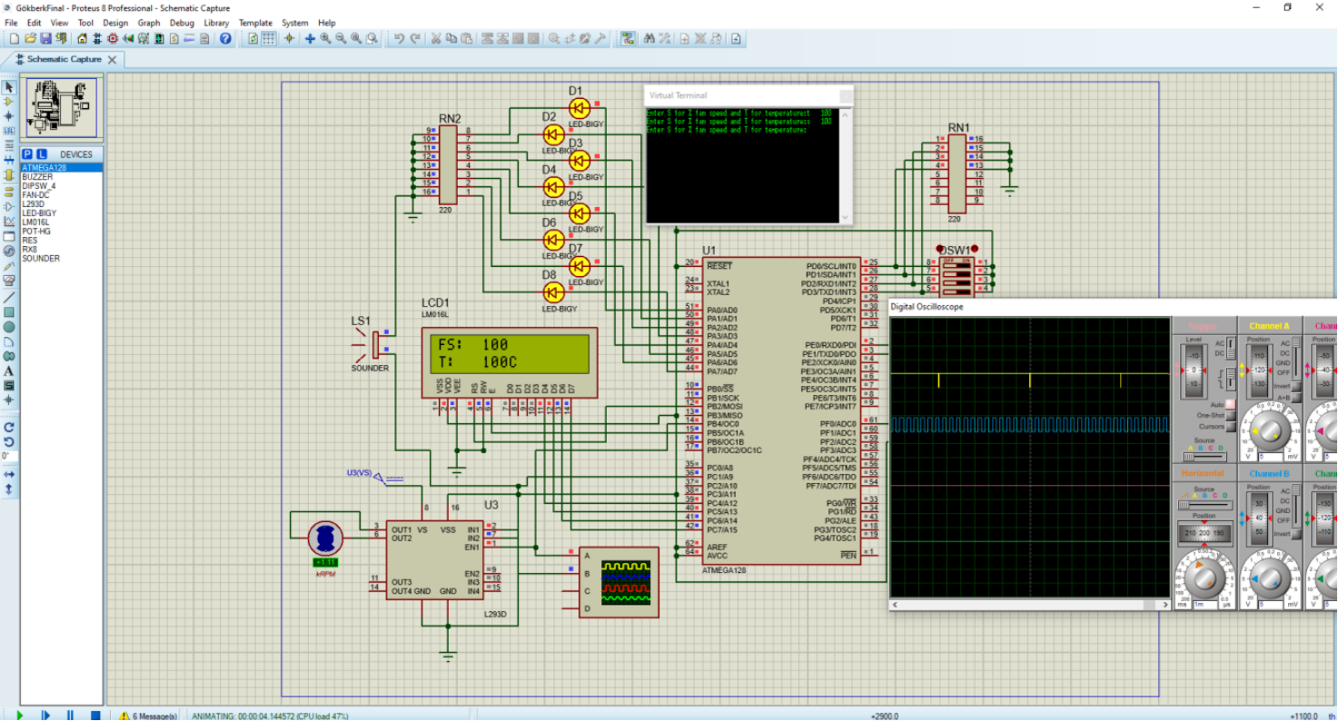Click the Zoom Out magnifier icon

[x=341, y=38]
